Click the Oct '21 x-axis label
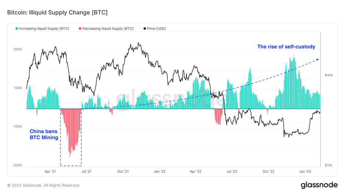This screenshot has height=194, width=345. tap(123, 172)
